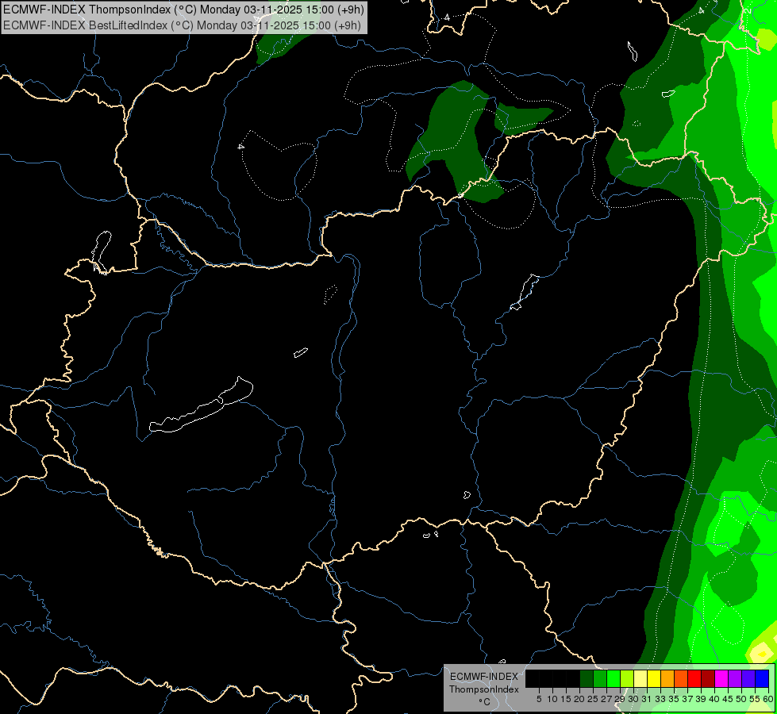The height and width of the screenshot is (714, 777).
Task: Click the BestLiftedIndex title line
Action: pos(182,25)
